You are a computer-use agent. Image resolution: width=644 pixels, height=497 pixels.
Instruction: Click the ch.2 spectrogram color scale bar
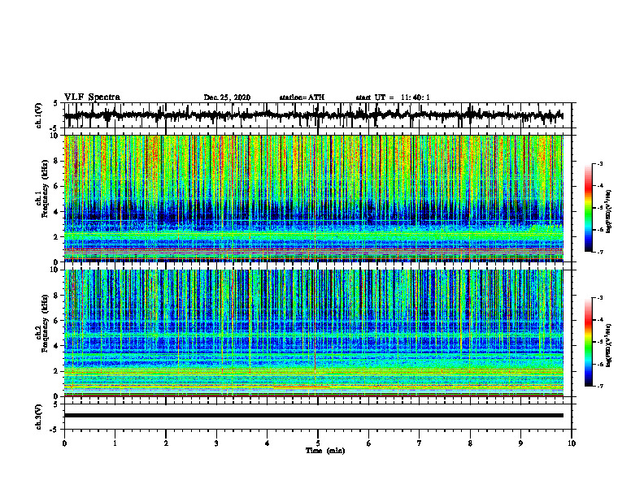point(588,342)
